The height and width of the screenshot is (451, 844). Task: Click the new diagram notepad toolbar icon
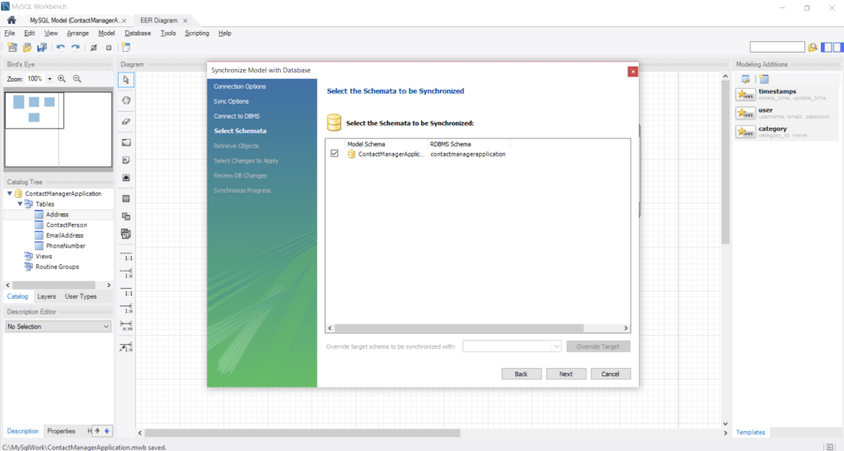[x=126, y=47]
